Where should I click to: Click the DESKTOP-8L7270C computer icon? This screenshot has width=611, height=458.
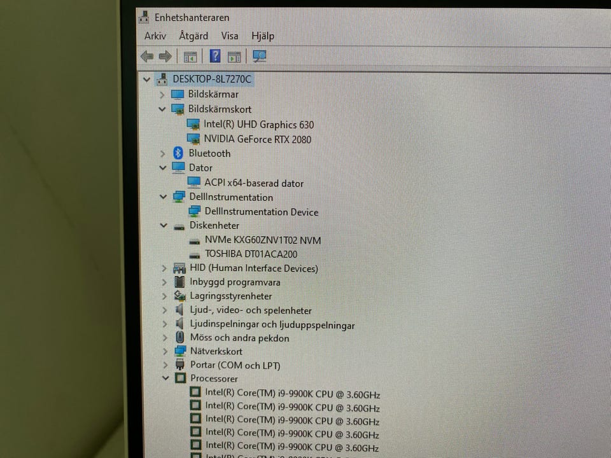click(162, 80)
